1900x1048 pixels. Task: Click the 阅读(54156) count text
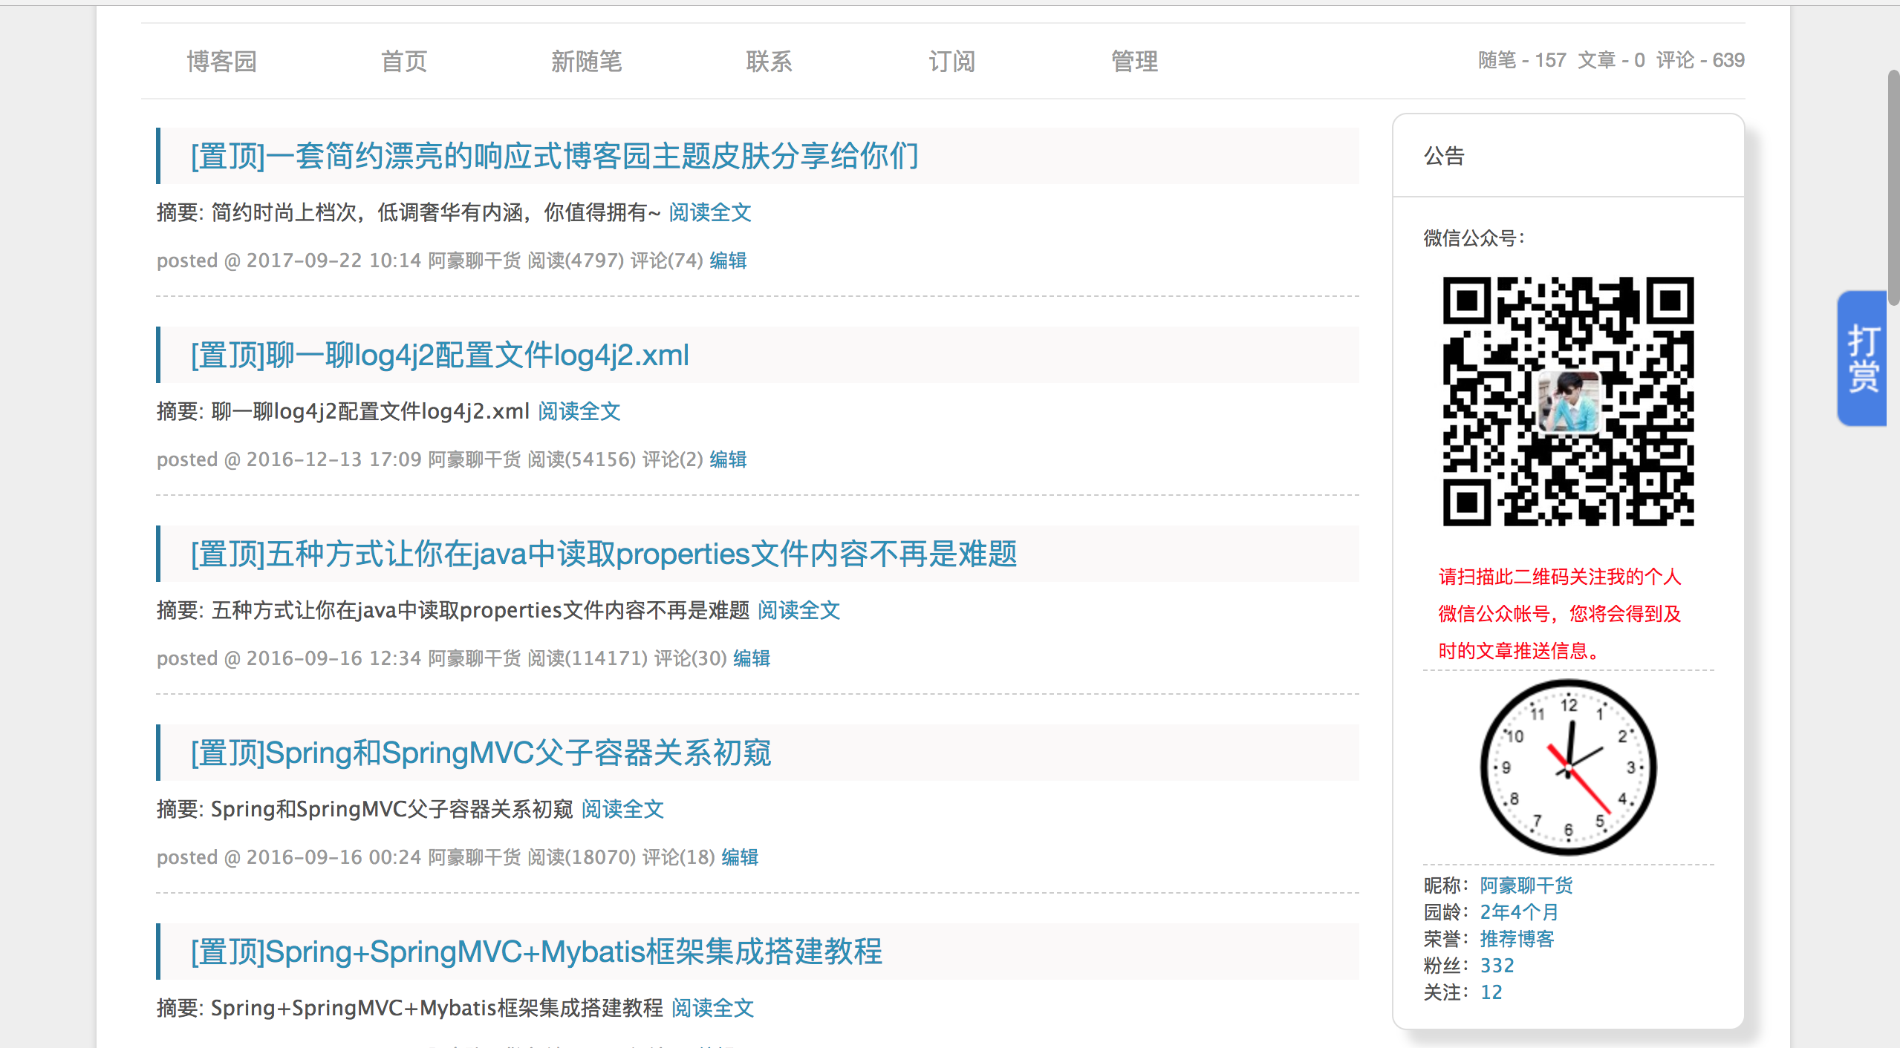point(582,459)
